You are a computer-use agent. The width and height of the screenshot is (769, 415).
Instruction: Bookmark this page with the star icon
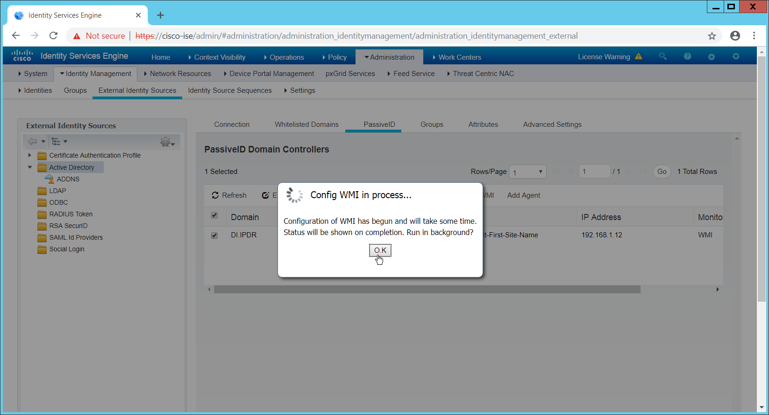[x=712, y=36]
